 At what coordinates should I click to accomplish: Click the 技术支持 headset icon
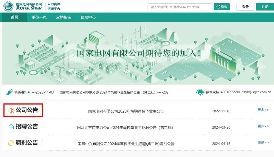click(200, 92)
